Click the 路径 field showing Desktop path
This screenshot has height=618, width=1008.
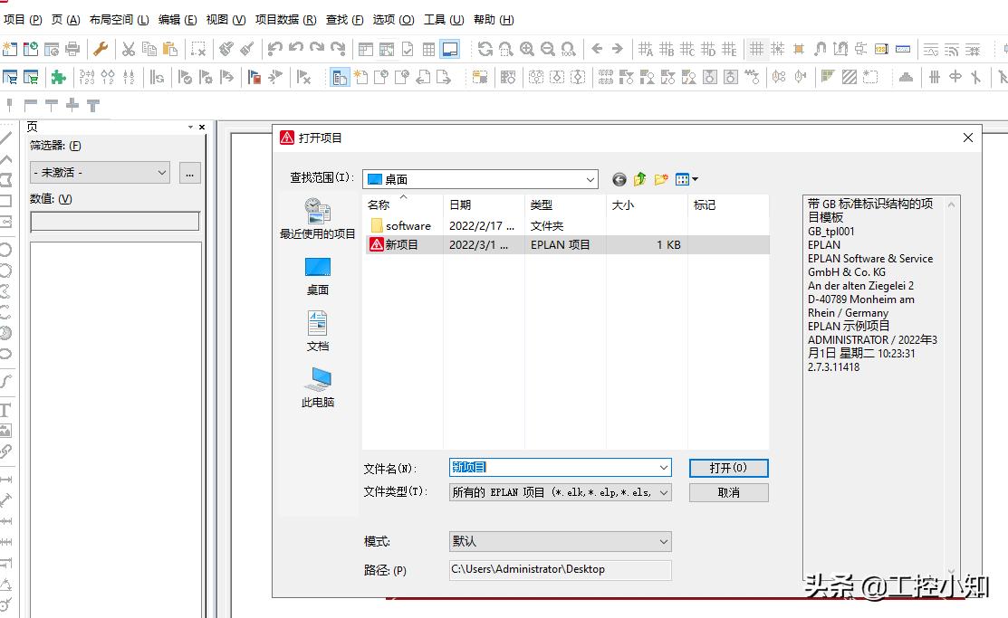[x=561, y=570]
